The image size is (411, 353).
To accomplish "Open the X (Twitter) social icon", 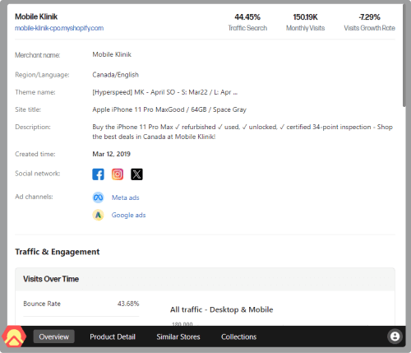I will [136, 174].
